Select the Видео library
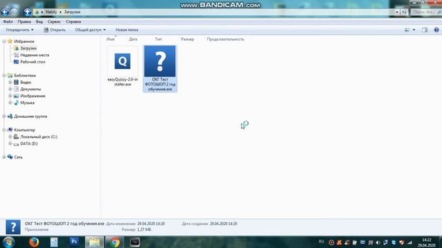Screen dimensions: 442x248 pos(26,83)
